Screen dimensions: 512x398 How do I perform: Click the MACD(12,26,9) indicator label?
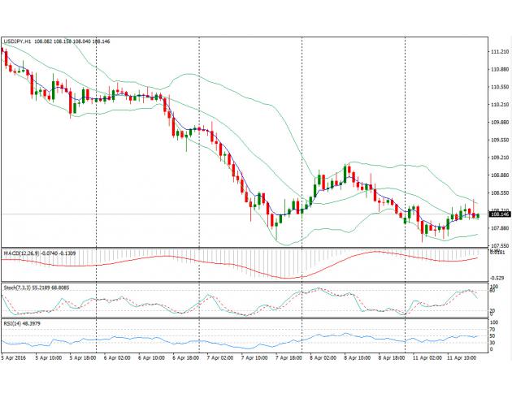point(23,255)
